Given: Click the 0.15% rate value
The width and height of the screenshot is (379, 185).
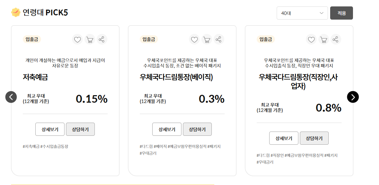Looking at the screenshot, I should (92, 99).
